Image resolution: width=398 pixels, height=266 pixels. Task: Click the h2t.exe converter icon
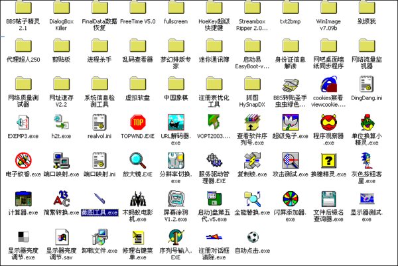click(61, 123)
